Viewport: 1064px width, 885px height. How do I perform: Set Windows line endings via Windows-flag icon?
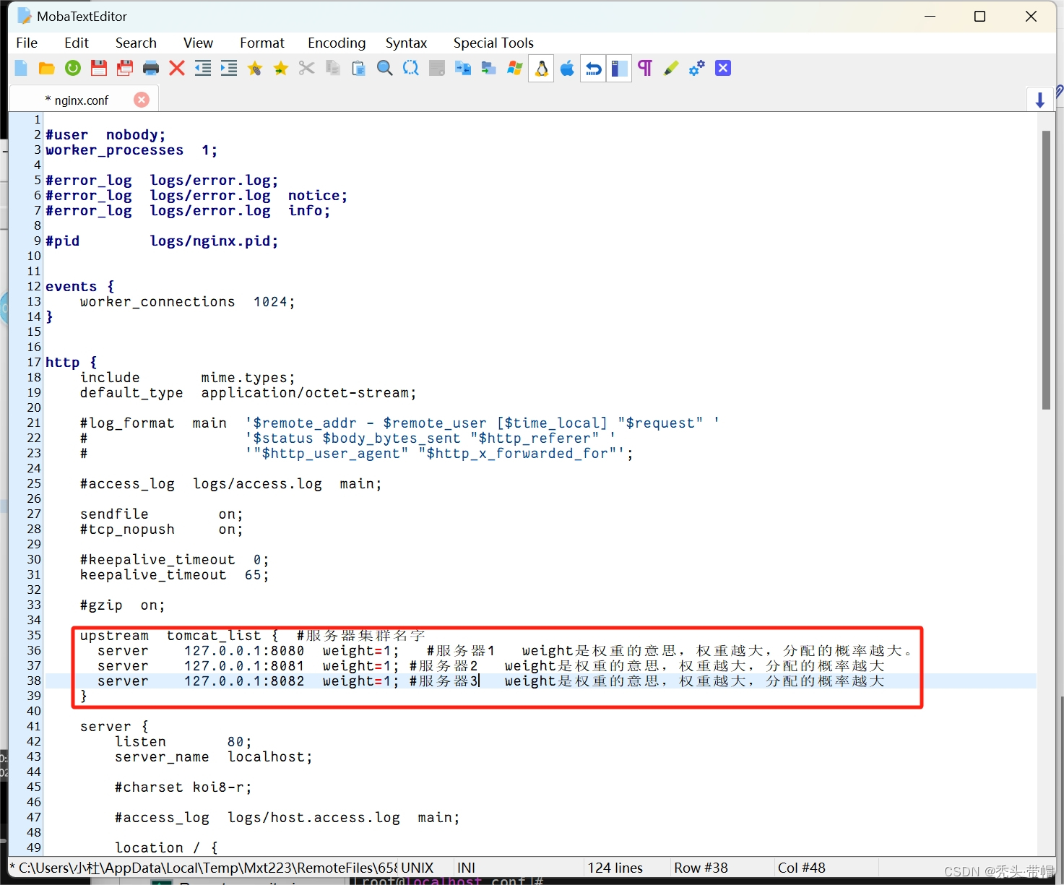515,69
